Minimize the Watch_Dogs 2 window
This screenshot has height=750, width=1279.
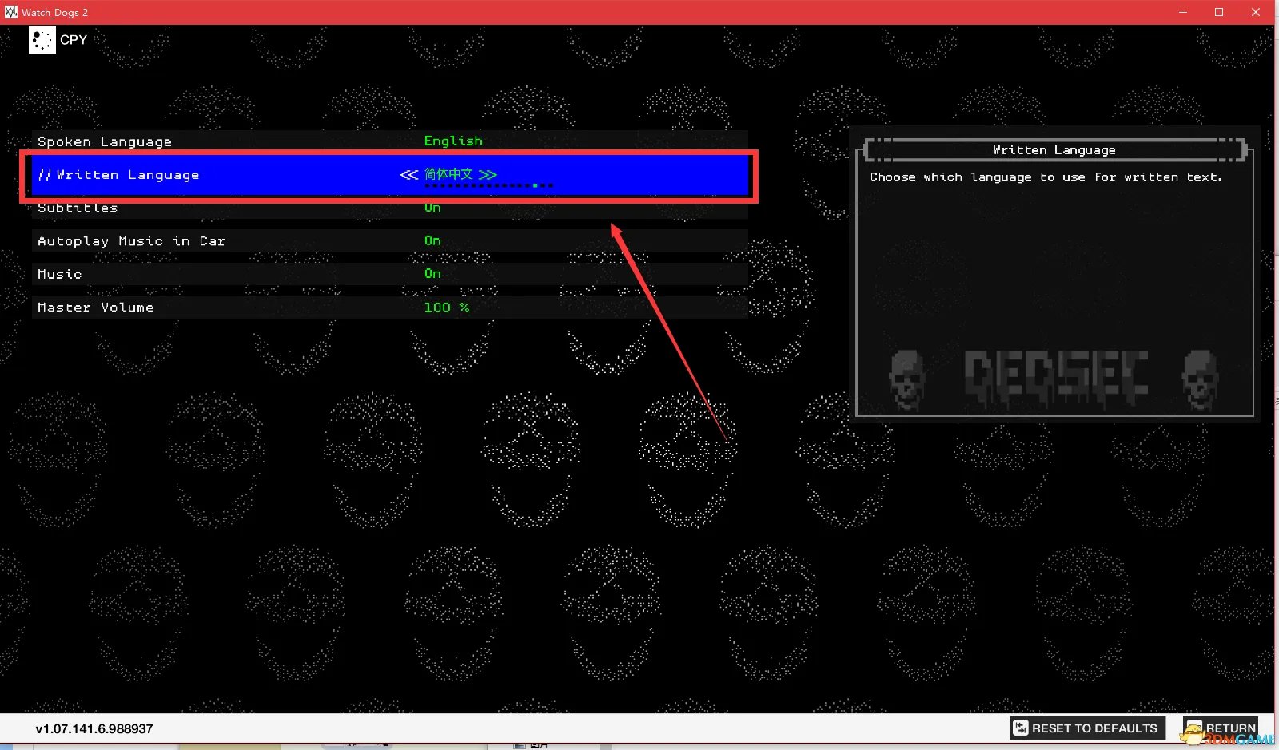point(1183,12)
